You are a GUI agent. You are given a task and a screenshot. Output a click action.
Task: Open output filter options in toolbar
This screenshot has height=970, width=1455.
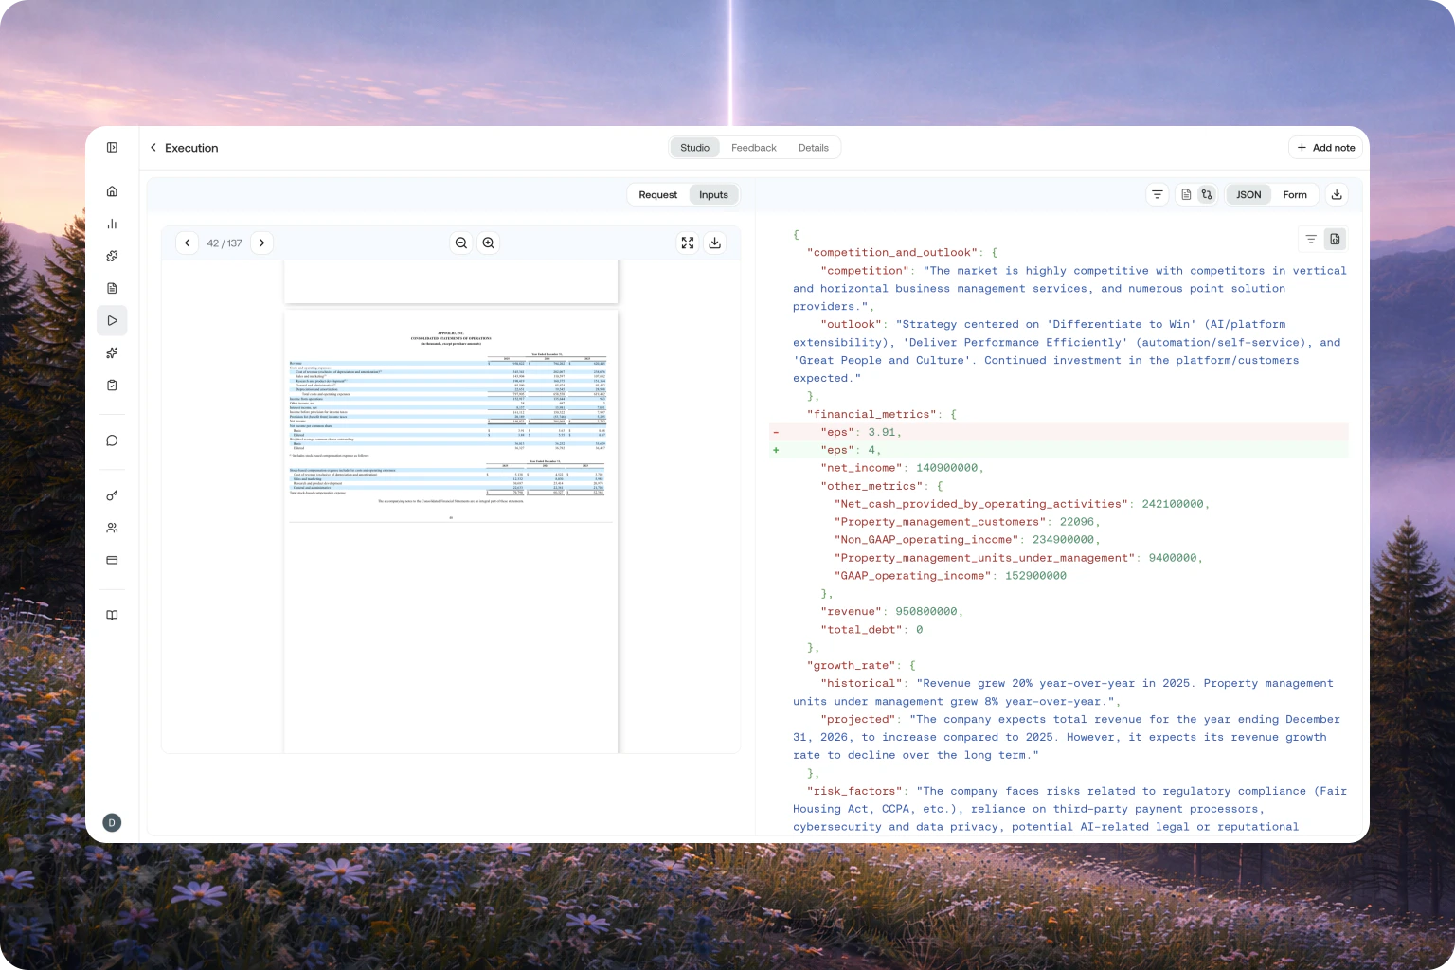1157,195
